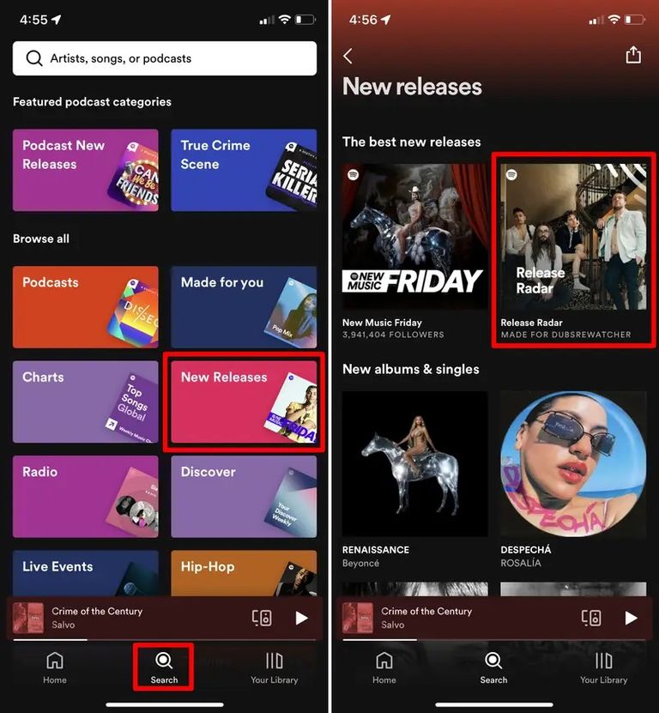Tap Spotify logo on Release Radar cover
The height and width of the screenshot is (713, 659).
point(511,175)
